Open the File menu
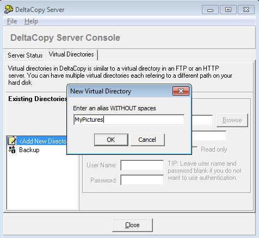Screen dimensions: 259x238 point(12,21)
